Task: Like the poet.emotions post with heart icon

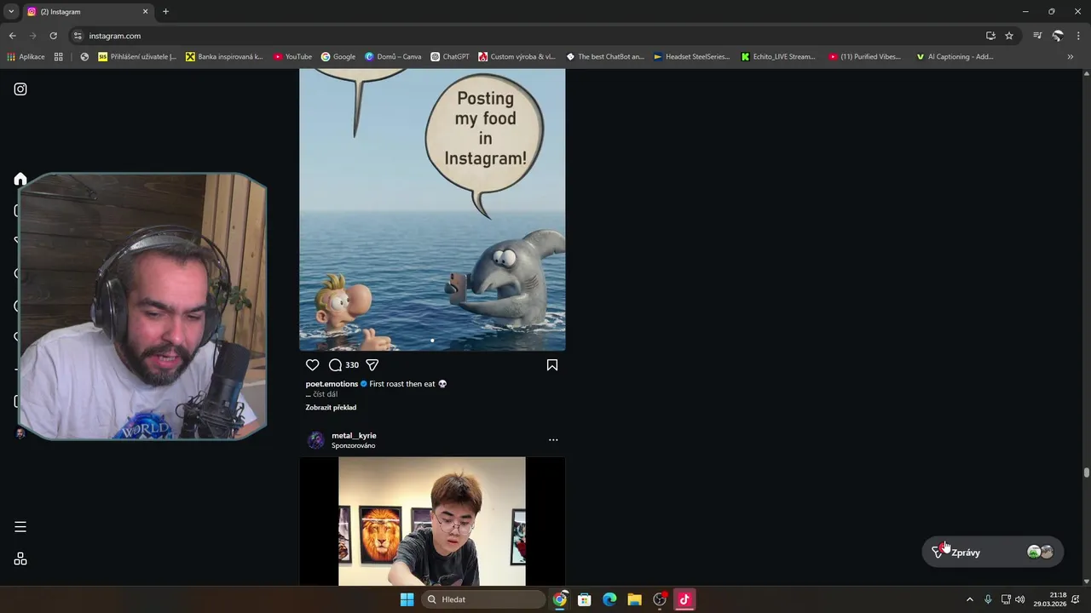Action: pyautogui.click(x=312, y=365)
